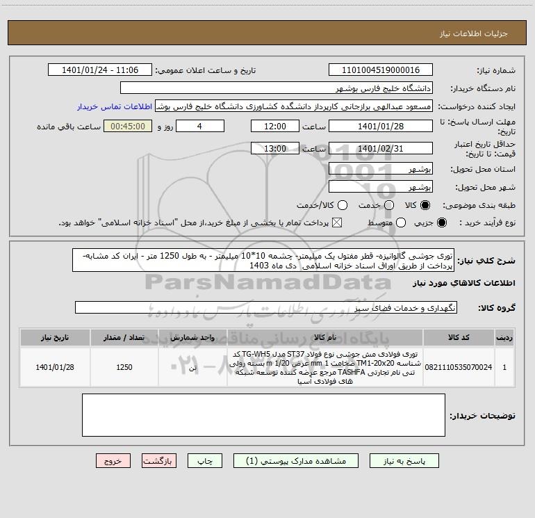
Task: Click the remaining time field 00:45:00
Action: pos(128,126)
